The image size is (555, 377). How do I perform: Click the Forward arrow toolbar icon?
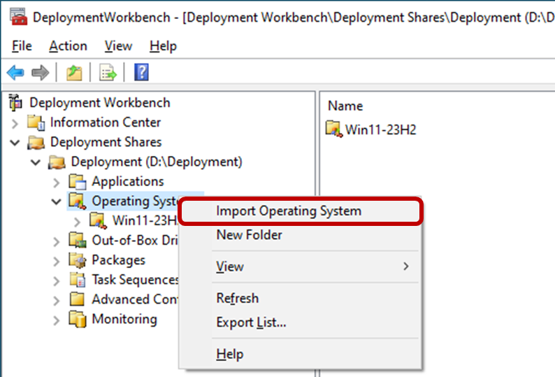40,73
